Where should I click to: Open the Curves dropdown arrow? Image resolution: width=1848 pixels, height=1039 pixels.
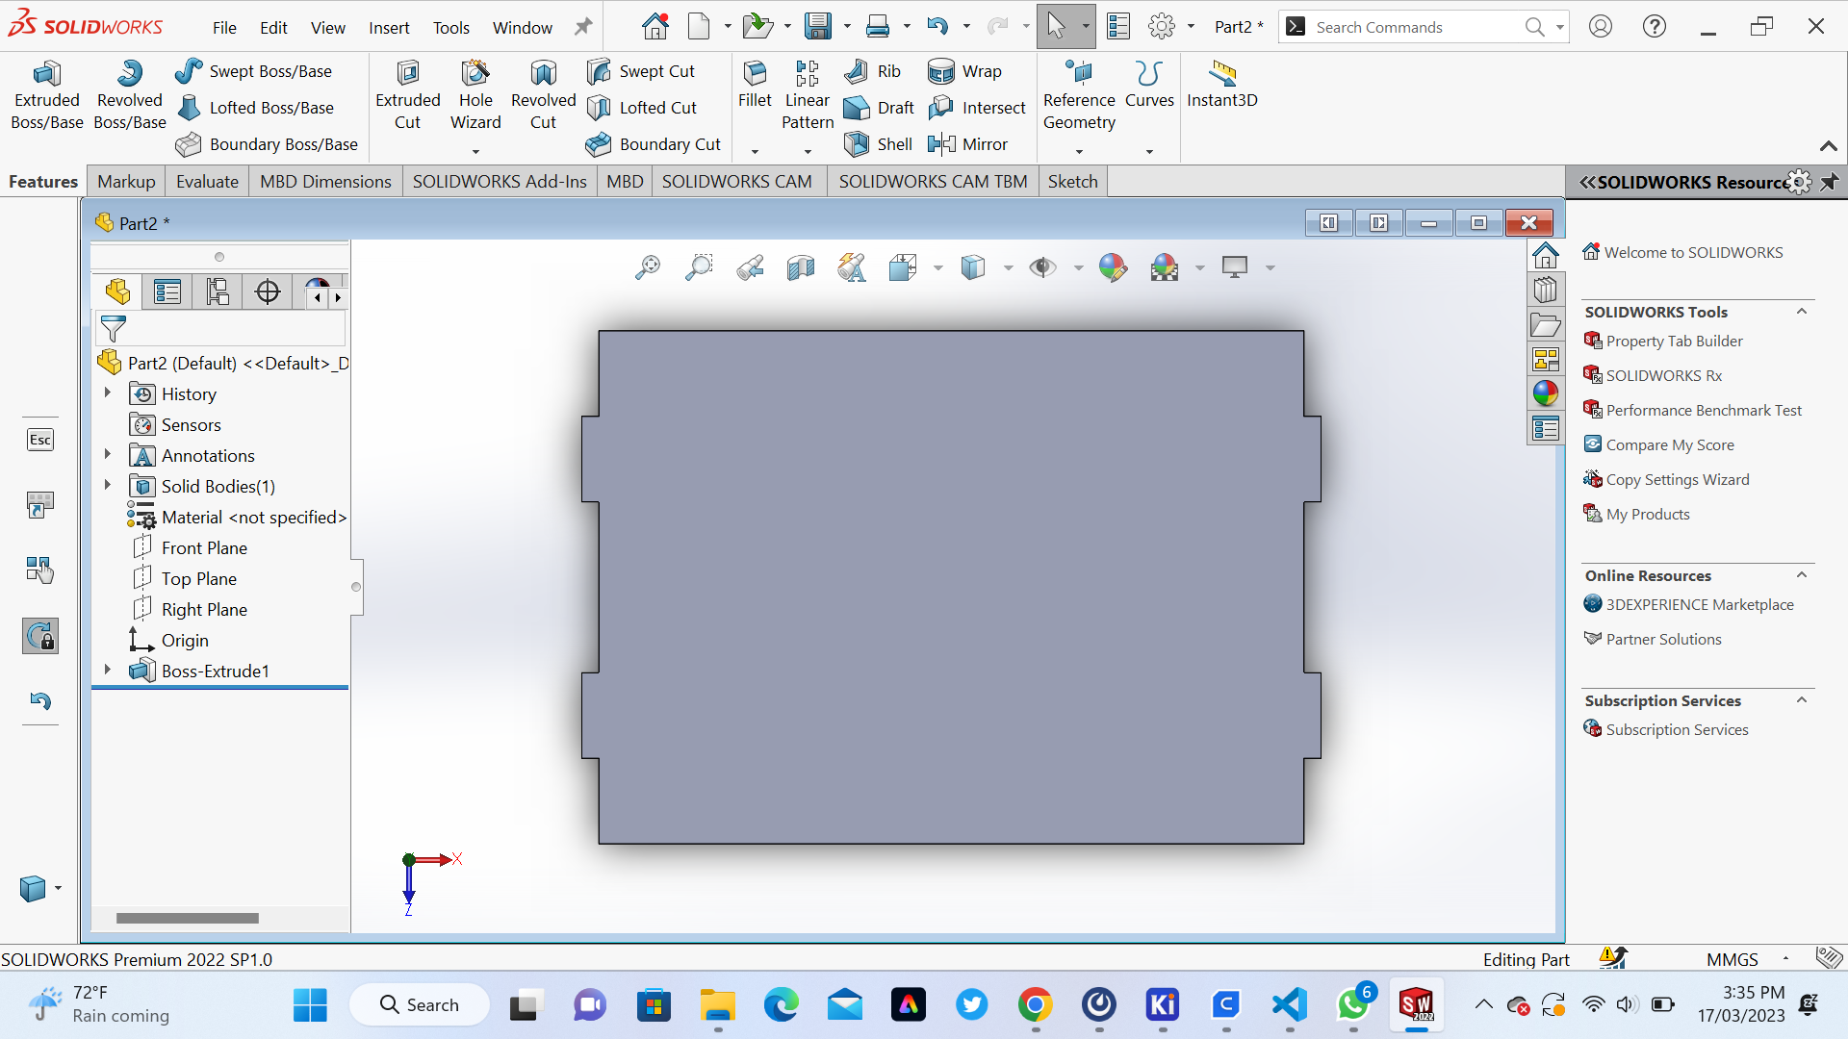coord(1149,151)
